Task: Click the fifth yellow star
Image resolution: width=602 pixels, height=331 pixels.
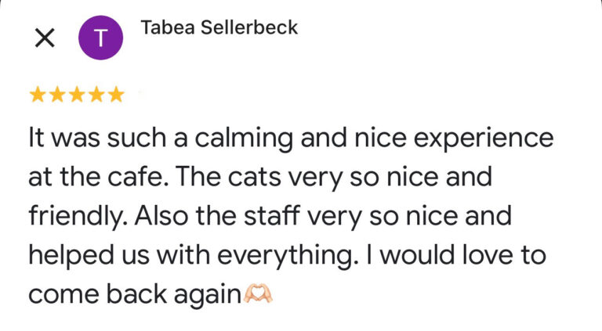Action: (x=115, y=95)
